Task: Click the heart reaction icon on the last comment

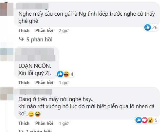Action: point(145,120)
